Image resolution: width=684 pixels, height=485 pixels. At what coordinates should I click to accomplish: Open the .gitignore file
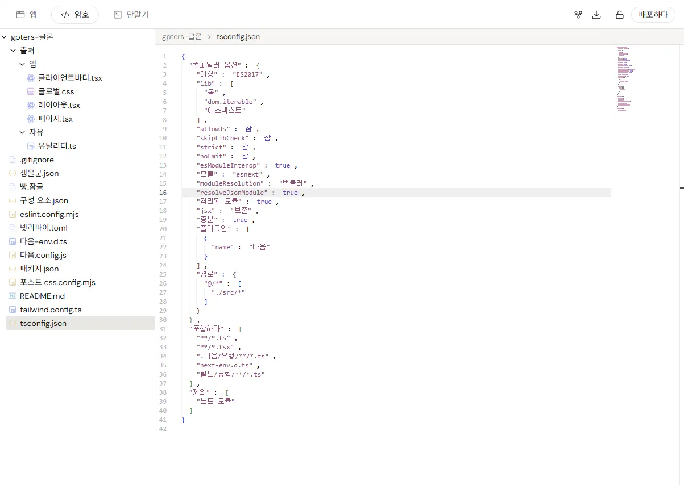pyautogui.click(x=36, y=160)
